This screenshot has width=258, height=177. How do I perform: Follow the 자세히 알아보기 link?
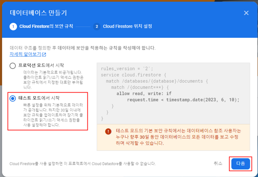tap(25, 54)
